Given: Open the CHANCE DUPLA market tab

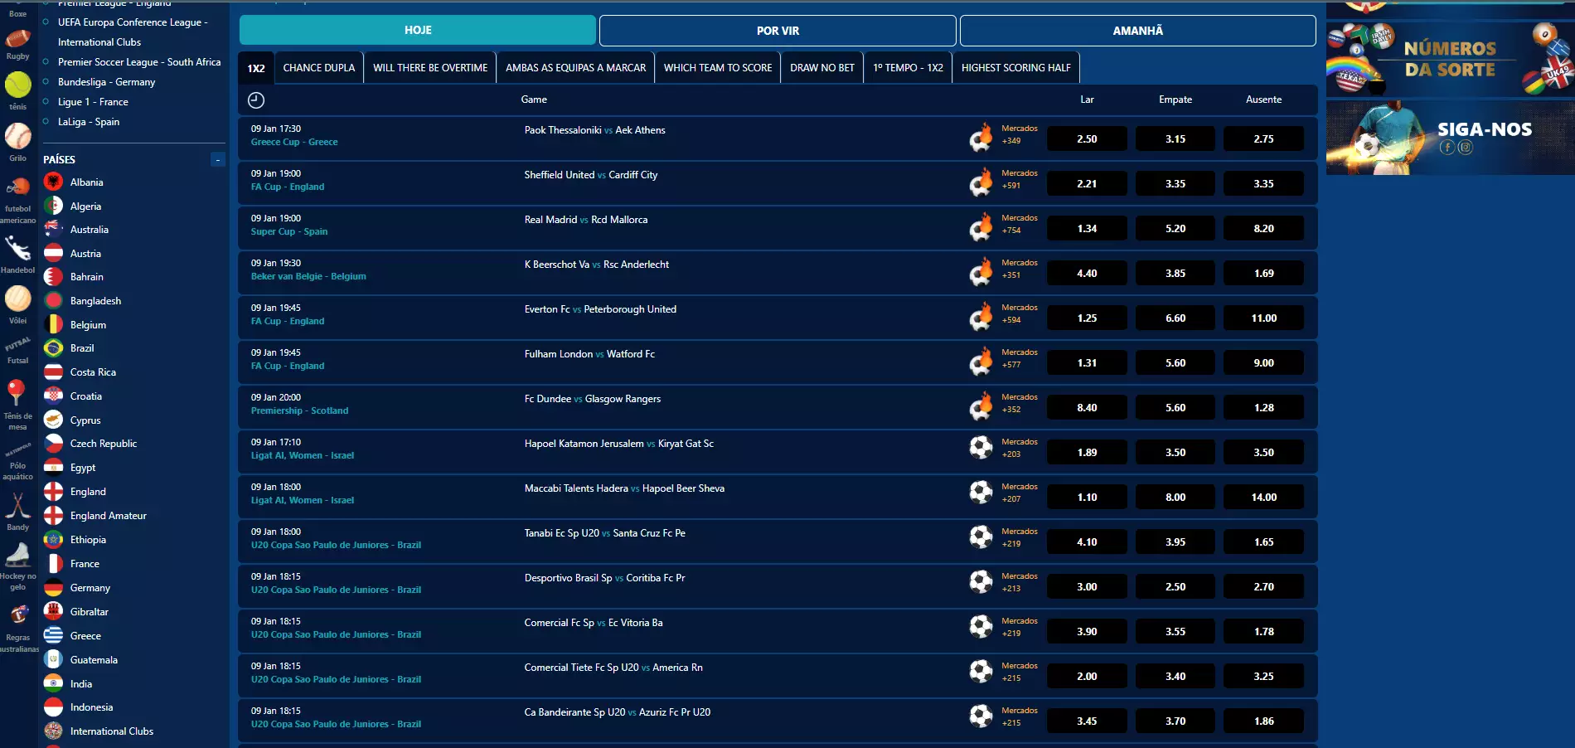Looking at the screenshot, I should tap(318, 68).
